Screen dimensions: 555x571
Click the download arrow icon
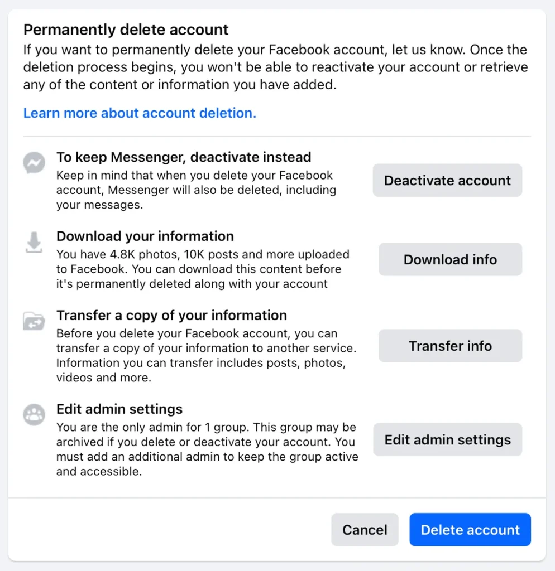point(34,242)
